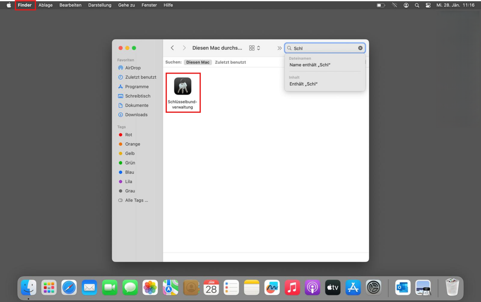
Task: Open Spotlight search from the menu bar
Action: (x=417, y=5)
